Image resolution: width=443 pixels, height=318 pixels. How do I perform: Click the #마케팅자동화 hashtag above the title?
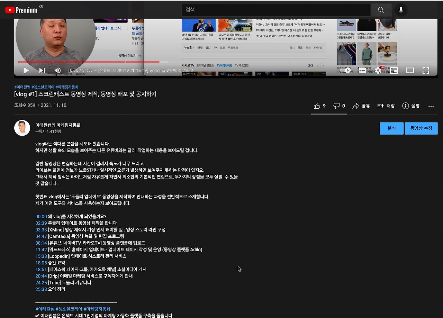point(67,87)
